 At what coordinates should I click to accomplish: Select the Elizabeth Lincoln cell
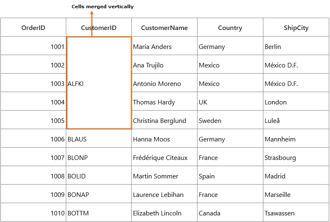point(164,212)
